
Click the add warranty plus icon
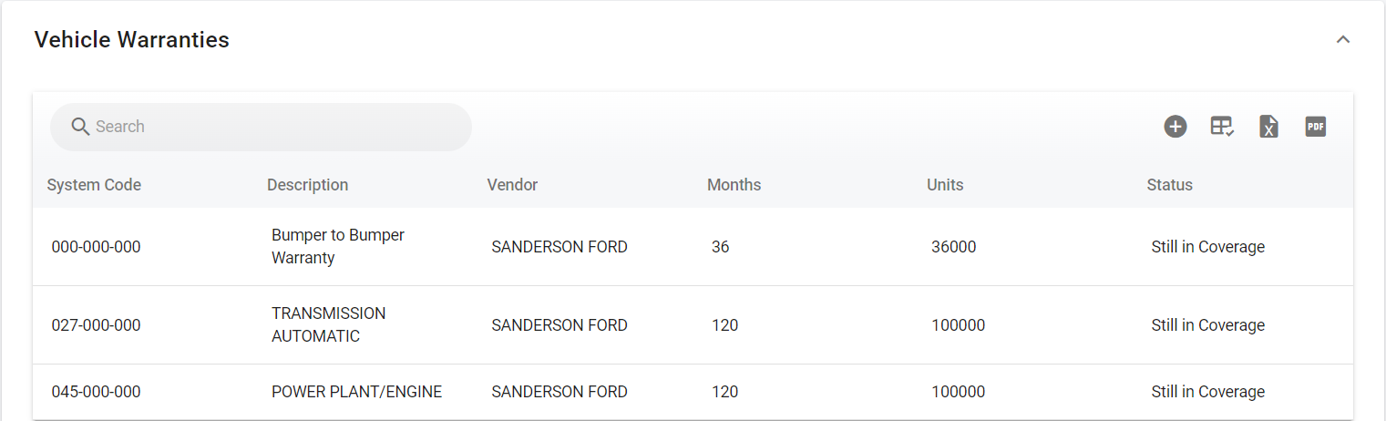tap(1176, 127)
